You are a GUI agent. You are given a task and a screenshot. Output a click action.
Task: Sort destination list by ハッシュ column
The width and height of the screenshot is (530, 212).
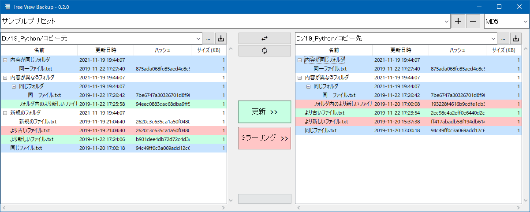[458, 50]
